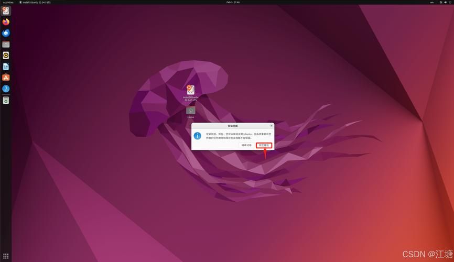Open the Trash in the dock

click(x=6, y=100)
